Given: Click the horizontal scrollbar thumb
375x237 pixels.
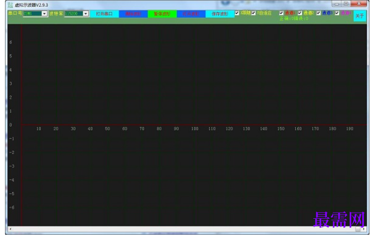Looking at the screenshot, I should click(x=358, y=229).
